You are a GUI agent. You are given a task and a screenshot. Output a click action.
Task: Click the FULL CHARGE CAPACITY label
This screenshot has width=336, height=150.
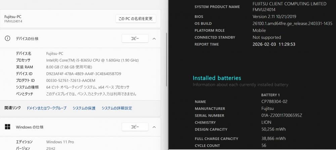click(x=216, y=139)
